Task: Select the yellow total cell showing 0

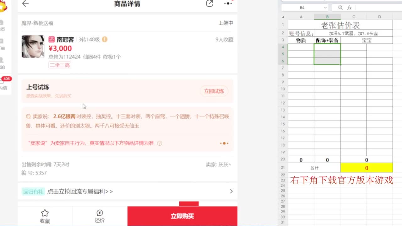Action: click(367, 168)
